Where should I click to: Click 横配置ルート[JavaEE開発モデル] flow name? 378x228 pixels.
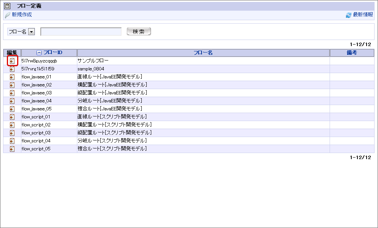(112, 85)
